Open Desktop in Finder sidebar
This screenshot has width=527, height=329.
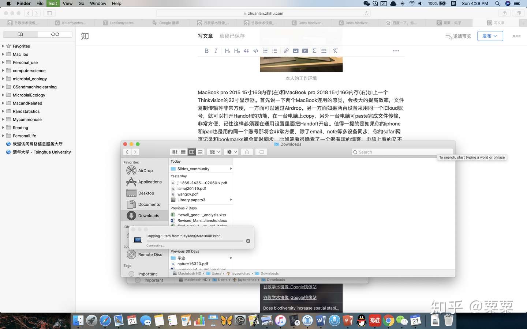tap(145, 193)
